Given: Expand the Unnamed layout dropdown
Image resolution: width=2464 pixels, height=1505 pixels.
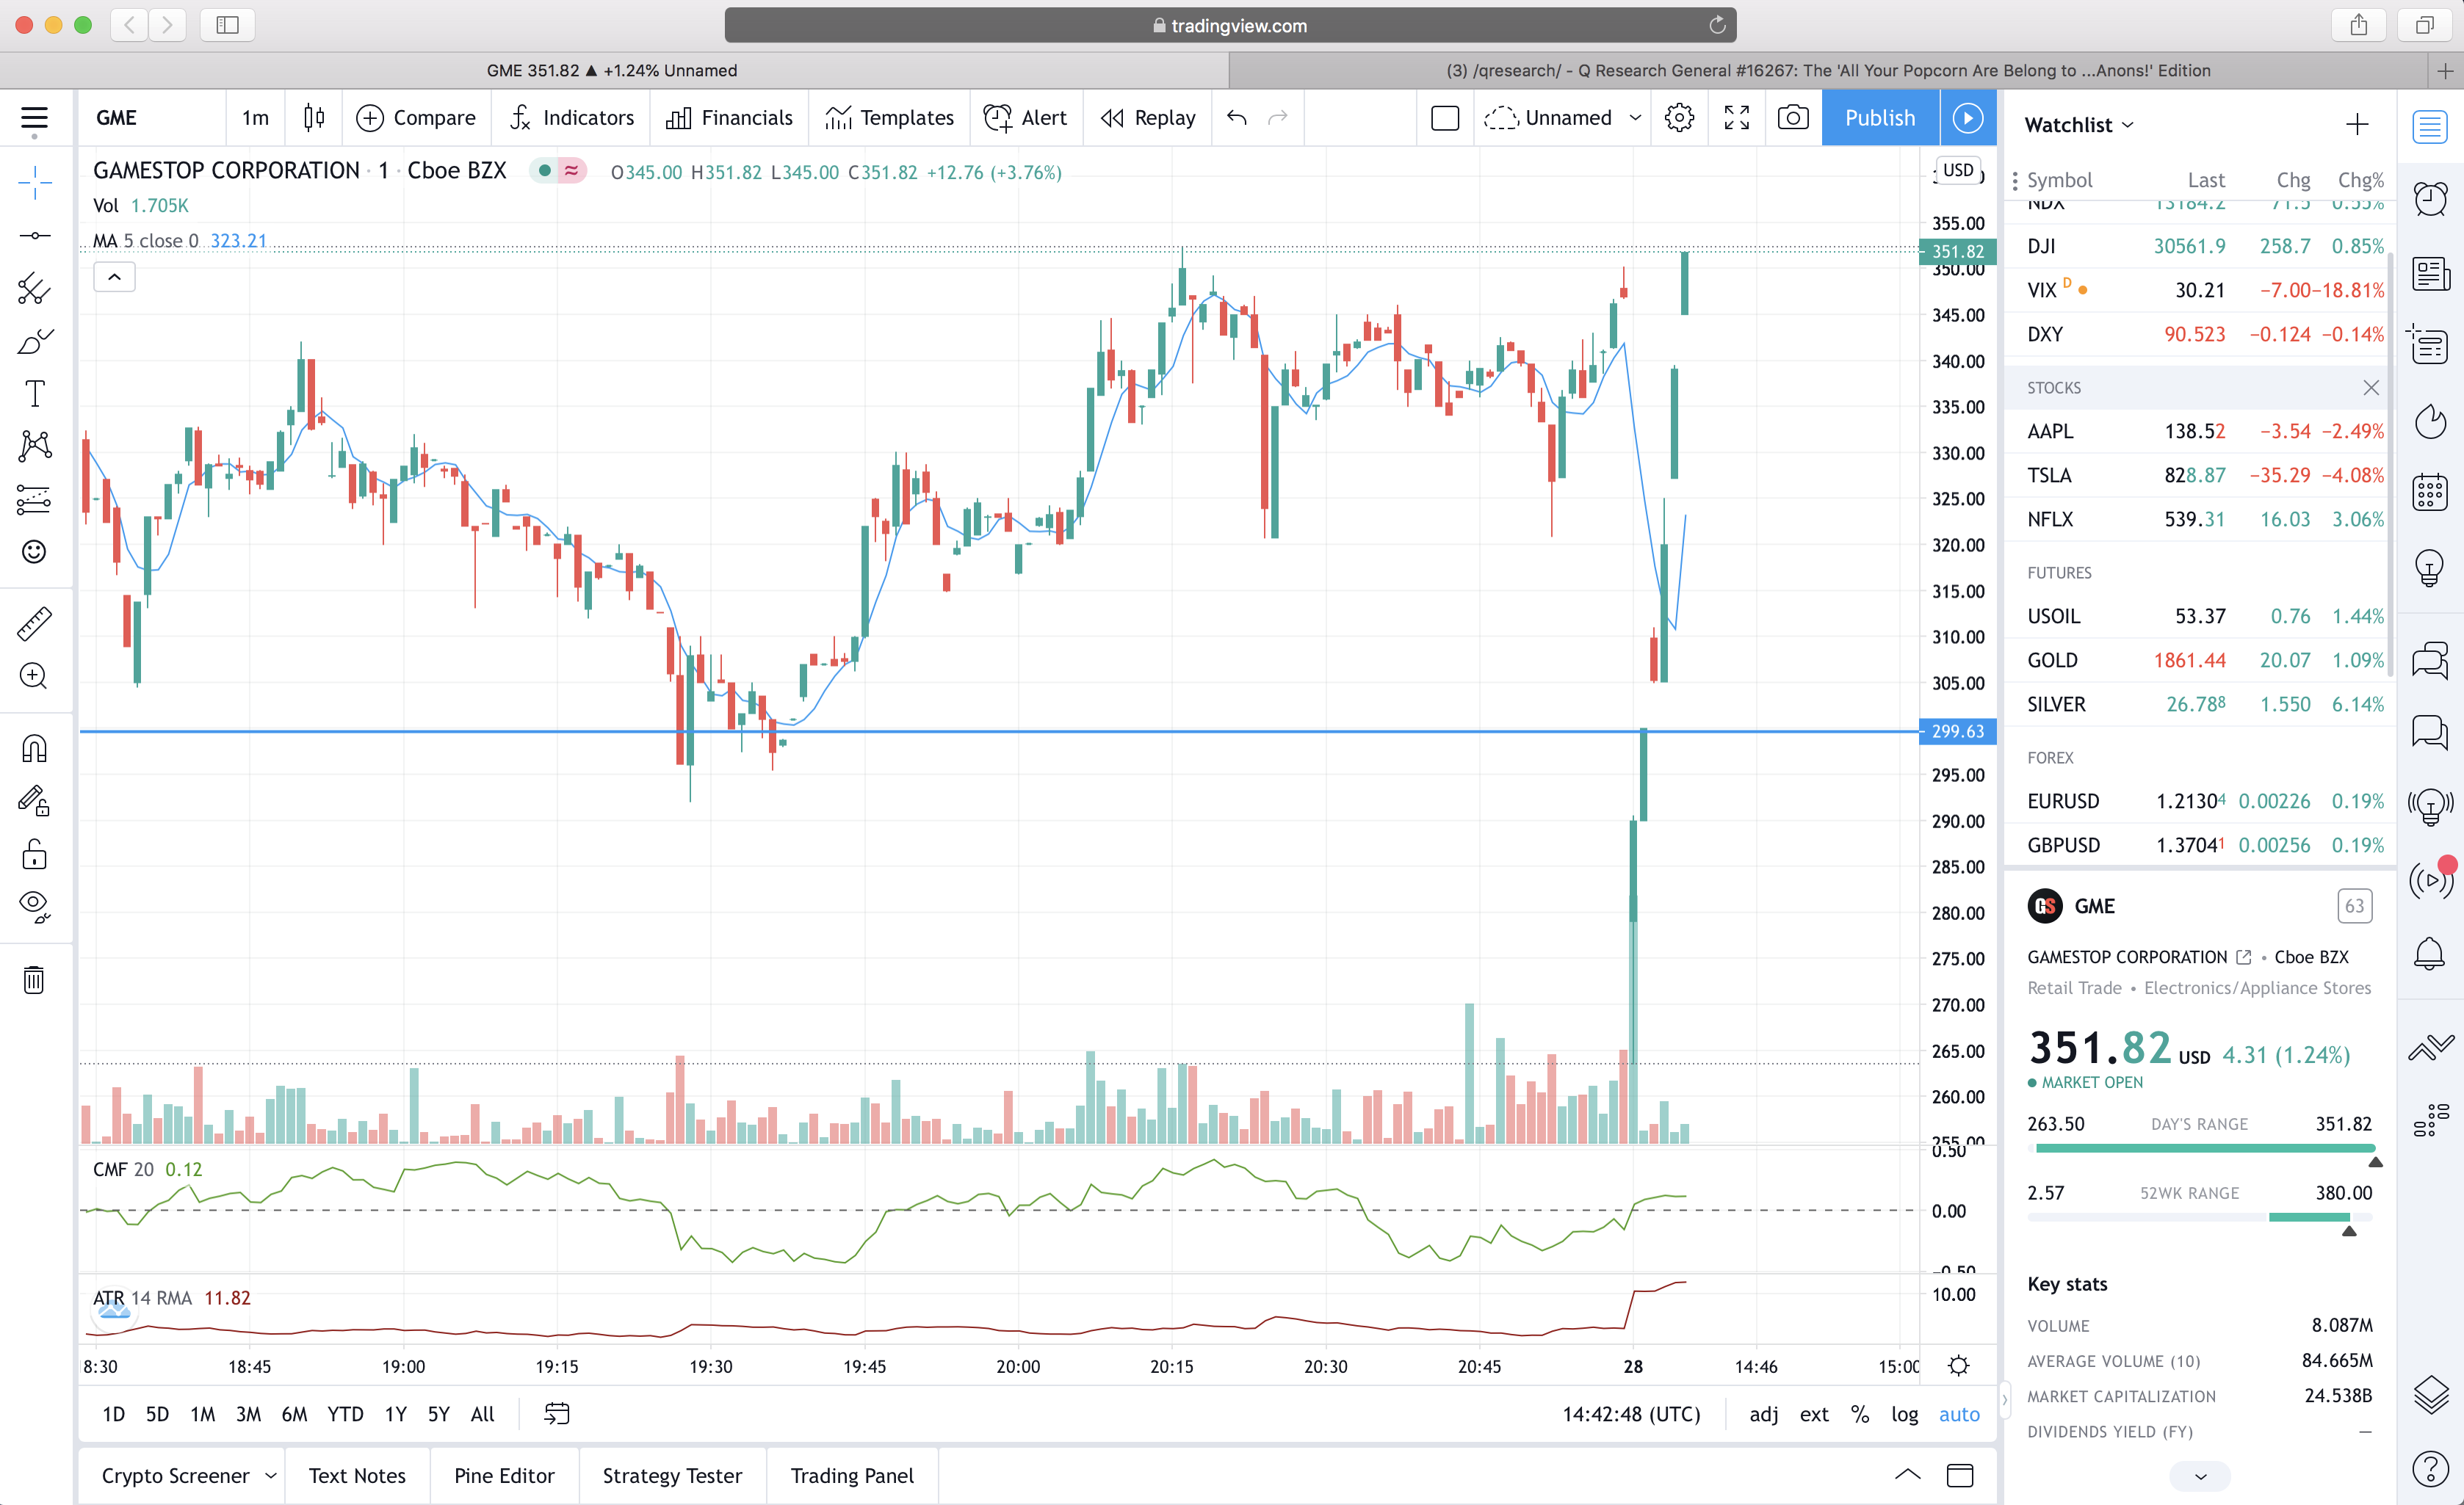Looking at the screenshot, I should click(1636, 118).
